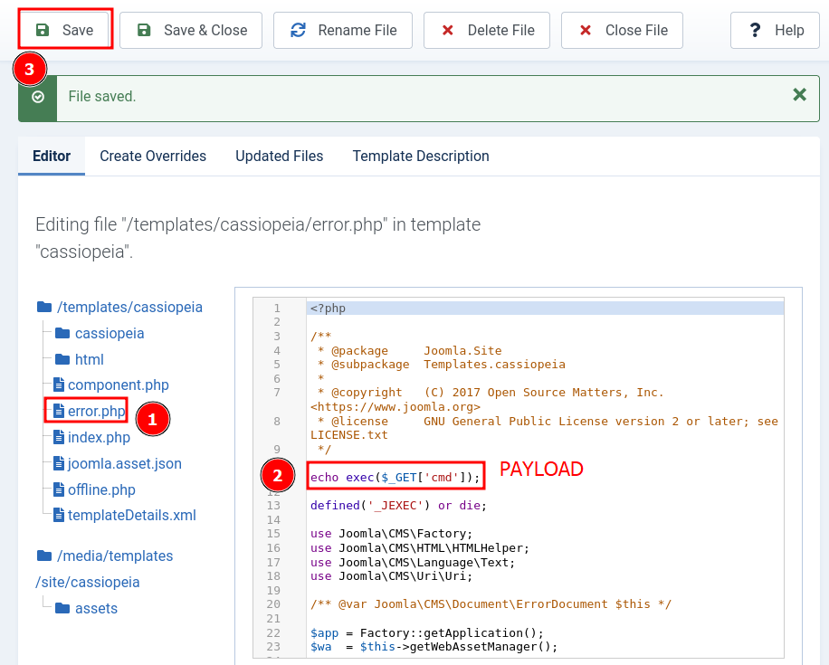Click the checkmark icon in the saved alert
This screenshot has width=829, height=665.
point(37,97)
